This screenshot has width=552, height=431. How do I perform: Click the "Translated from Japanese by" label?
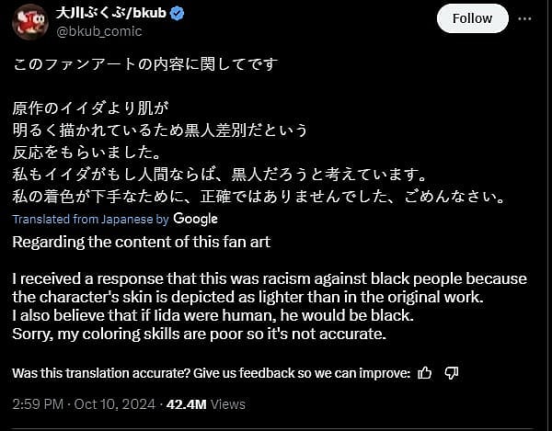[x=91, y=220]
